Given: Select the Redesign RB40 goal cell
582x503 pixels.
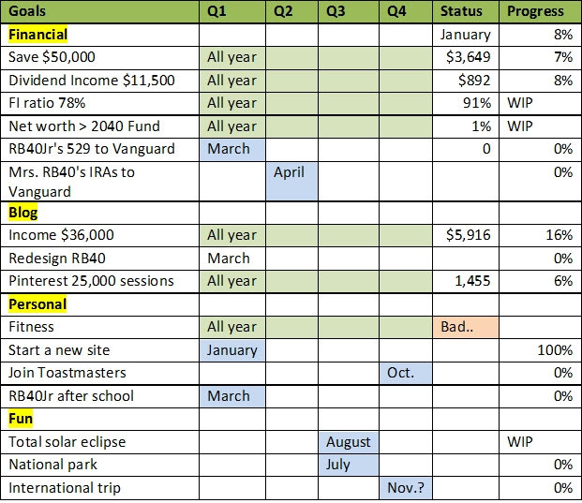Looking at the screenshot, I should tap(99, 259).
